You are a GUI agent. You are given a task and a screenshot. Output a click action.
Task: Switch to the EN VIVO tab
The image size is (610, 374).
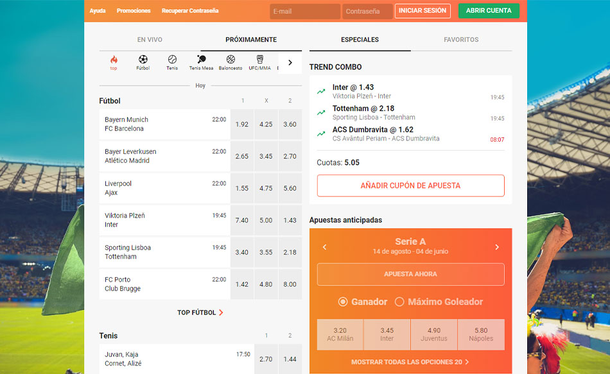[x=150, y=40]
